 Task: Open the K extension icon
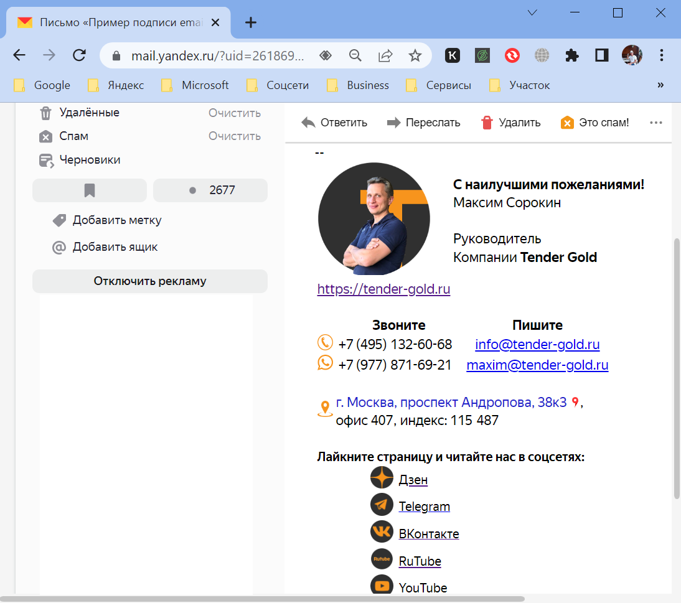click(453, 55)
